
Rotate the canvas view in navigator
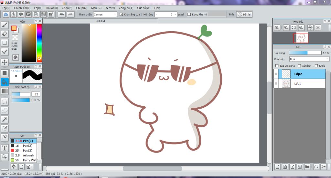click(x=310, y=28)
